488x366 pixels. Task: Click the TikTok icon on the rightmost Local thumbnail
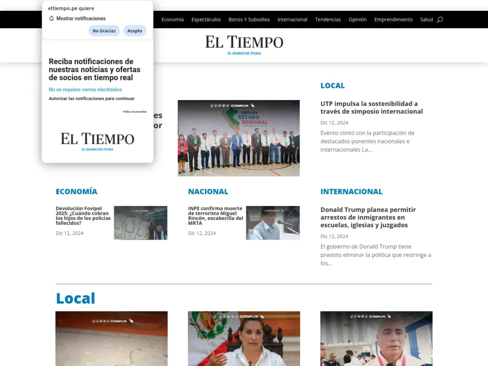pyautogui.click(x=366, y=317)
